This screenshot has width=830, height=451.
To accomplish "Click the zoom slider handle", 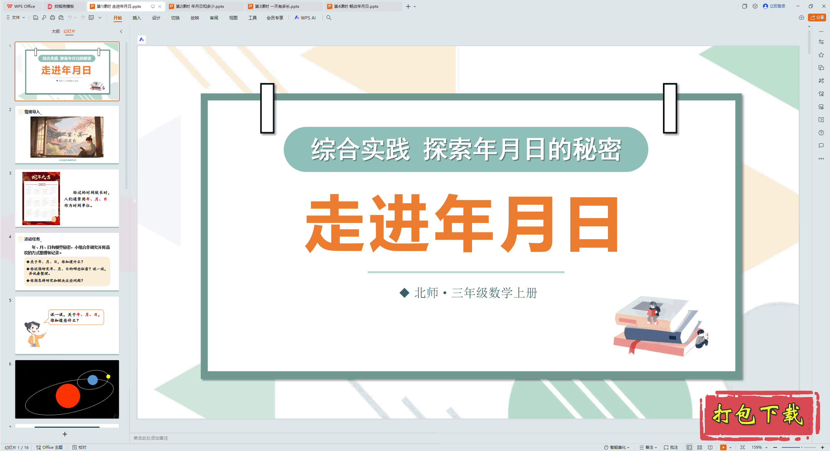I will [801, 447].
